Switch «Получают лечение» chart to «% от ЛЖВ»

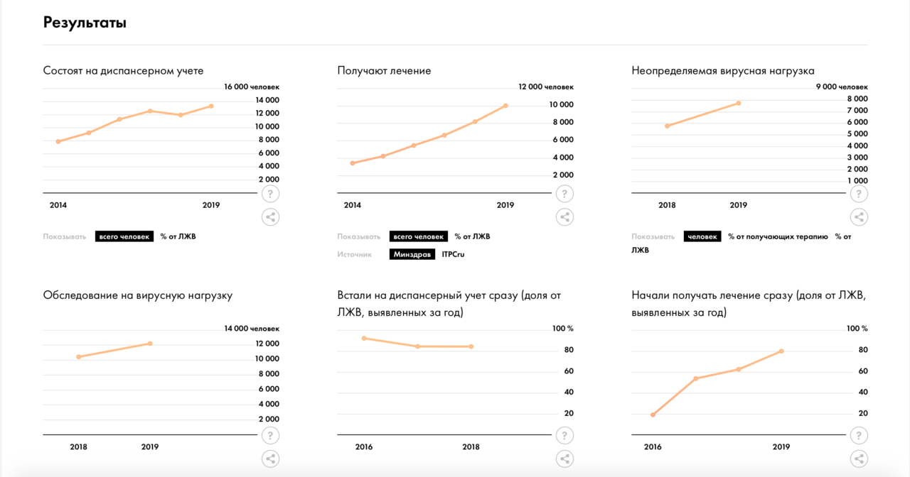[x=472, y=236]
